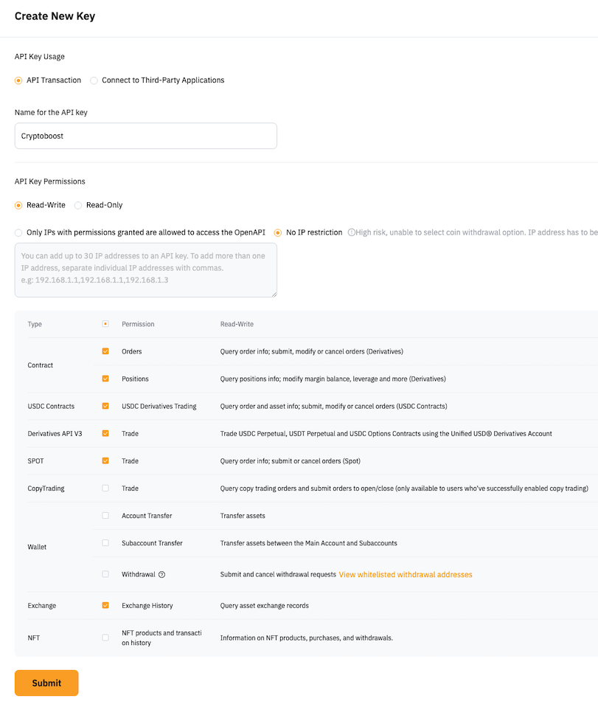Click the Withdrawal help question-mark icon
The height and width of the screenshot is (704, 598).
162,575
